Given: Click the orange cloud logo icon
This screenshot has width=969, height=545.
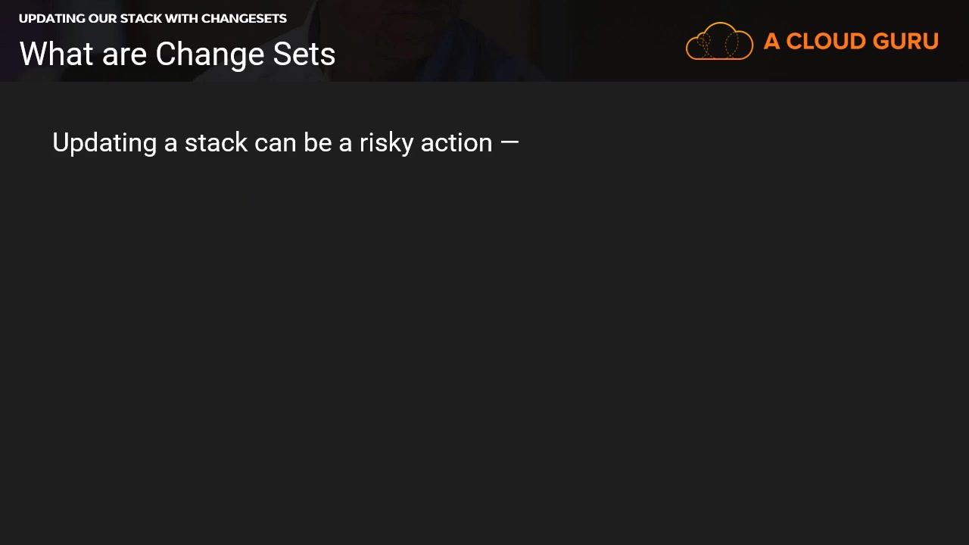Looking at the screenshot, I should pos(719,41).
